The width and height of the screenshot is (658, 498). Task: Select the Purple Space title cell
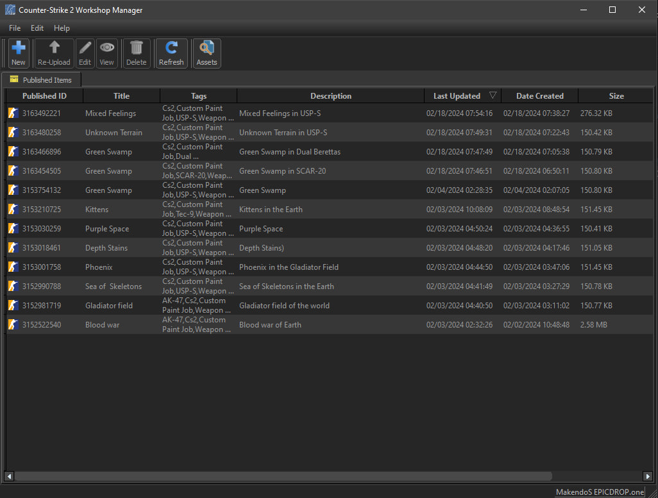(x=107, y=229)
